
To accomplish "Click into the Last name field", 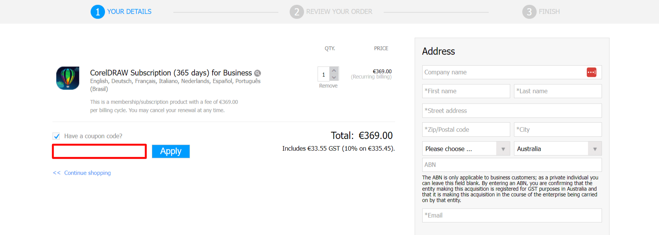I will 558,91.
